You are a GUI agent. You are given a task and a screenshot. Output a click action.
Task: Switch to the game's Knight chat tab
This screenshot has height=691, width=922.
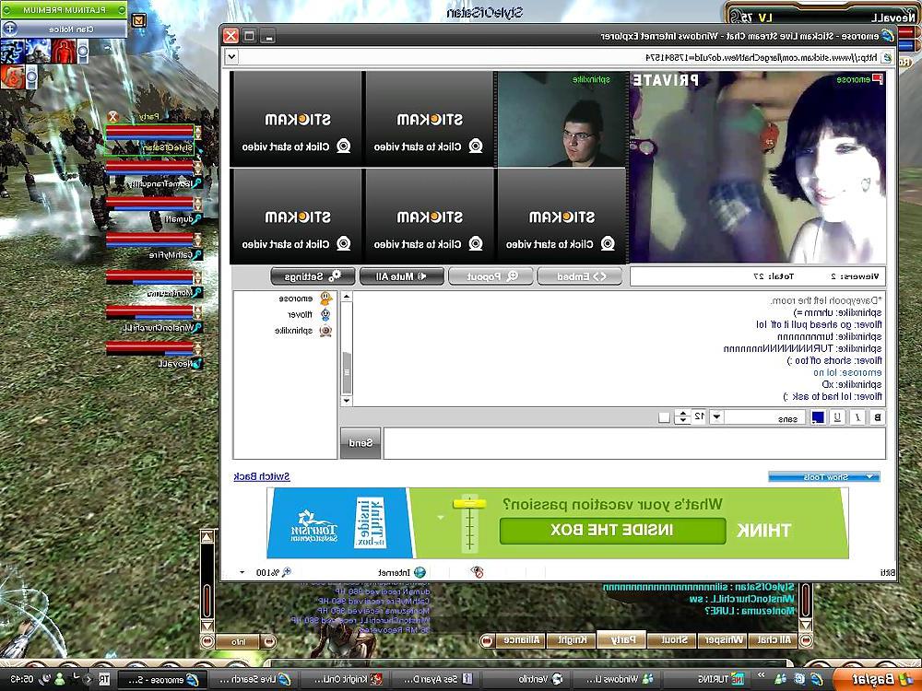(x=572, y=640)
